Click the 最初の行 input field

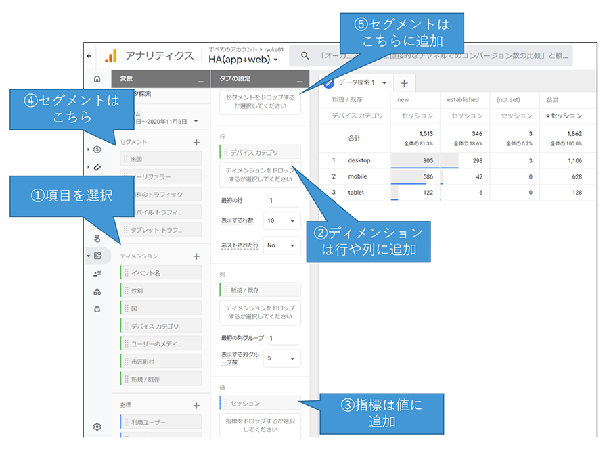click(x=284, y=201)
